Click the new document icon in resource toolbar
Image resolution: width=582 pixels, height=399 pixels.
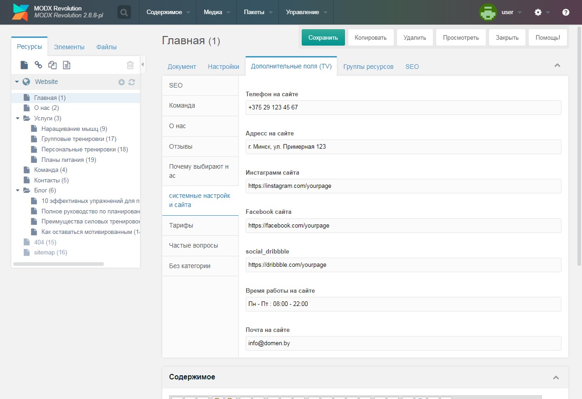pyautogui.click(x=24, y=65)
